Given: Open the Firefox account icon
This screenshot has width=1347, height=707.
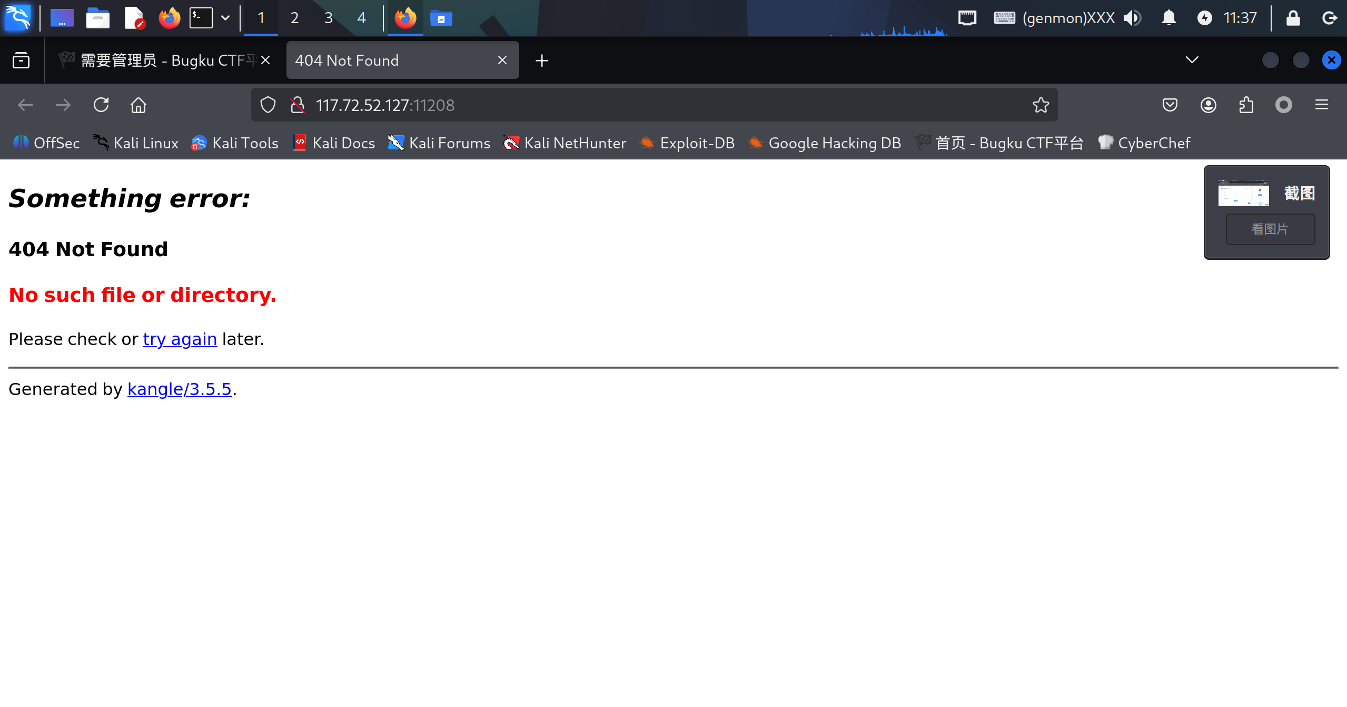Looking at the screenshot, I should pos(1208,105).
